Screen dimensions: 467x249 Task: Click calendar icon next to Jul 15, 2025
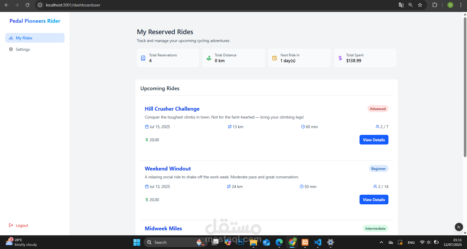pyautogui.click(x=147, y=127)
